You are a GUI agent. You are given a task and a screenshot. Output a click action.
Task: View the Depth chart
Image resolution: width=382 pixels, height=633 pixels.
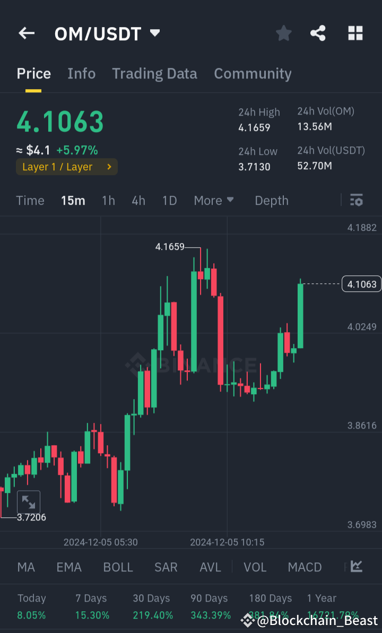coord(271,200)
